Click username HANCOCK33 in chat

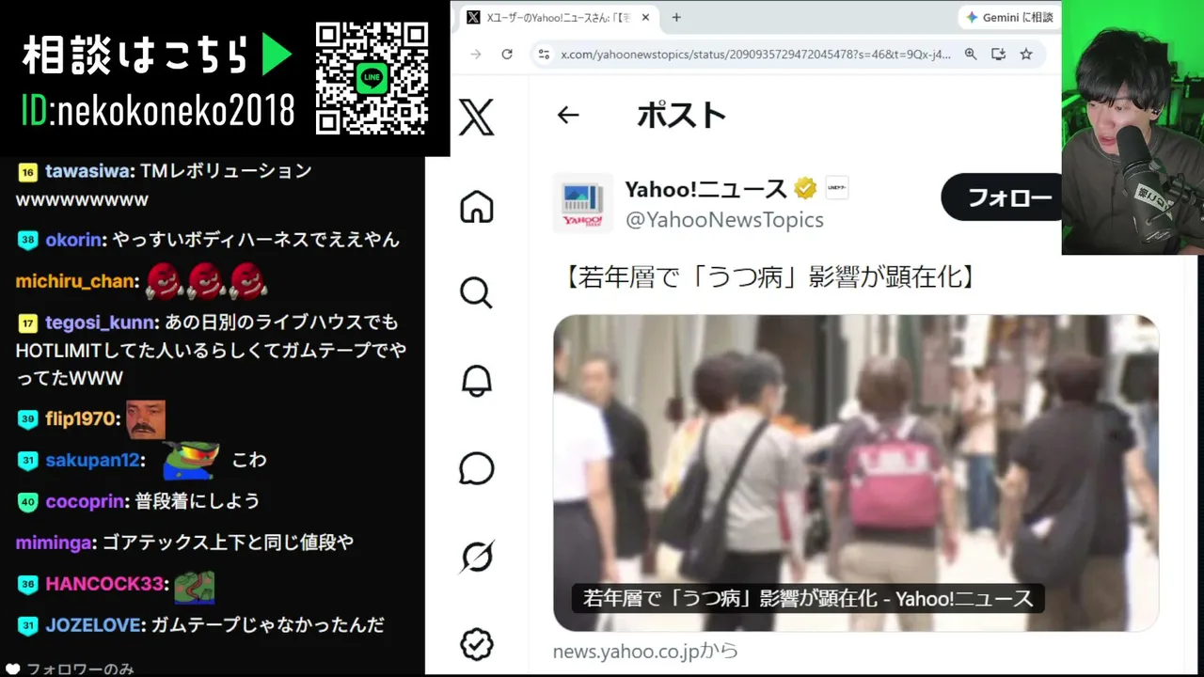click(x=104, y=584)
